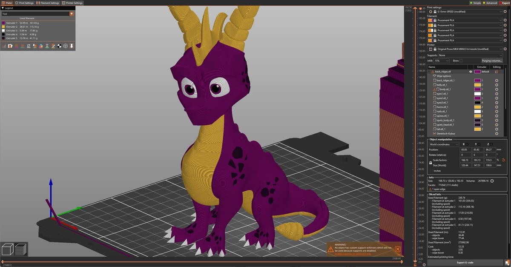Open the editing icon for back_ridges.stl row
The height and width of the screenshot is (267, 511).
[497, 72]
